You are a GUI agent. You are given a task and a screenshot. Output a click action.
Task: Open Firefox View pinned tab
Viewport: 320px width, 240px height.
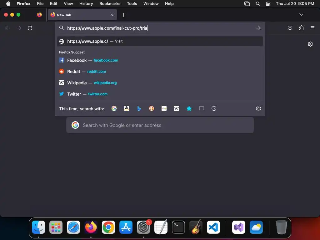[39, 15]
